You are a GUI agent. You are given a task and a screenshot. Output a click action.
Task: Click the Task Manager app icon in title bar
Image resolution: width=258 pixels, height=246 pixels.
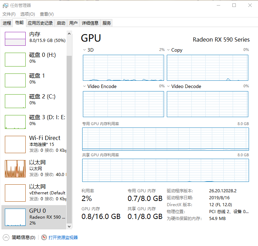click(5, 6)
